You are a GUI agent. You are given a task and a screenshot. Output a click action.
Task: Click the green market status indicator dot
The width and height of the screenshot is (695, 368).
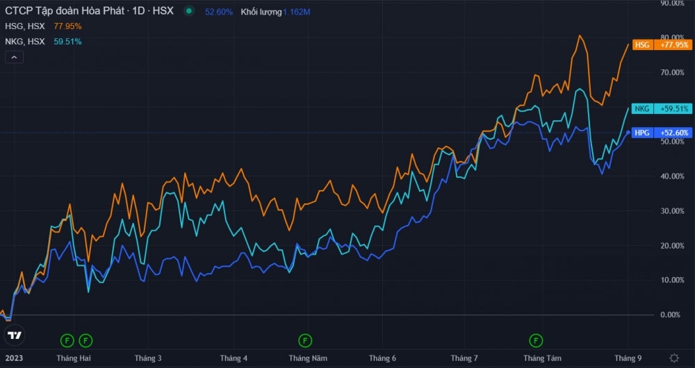point(189,11)
